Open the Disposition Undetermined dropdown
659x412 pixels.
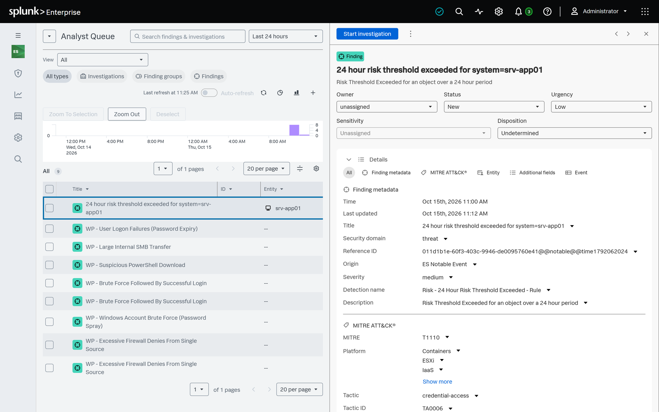click(x=575, y=133)
